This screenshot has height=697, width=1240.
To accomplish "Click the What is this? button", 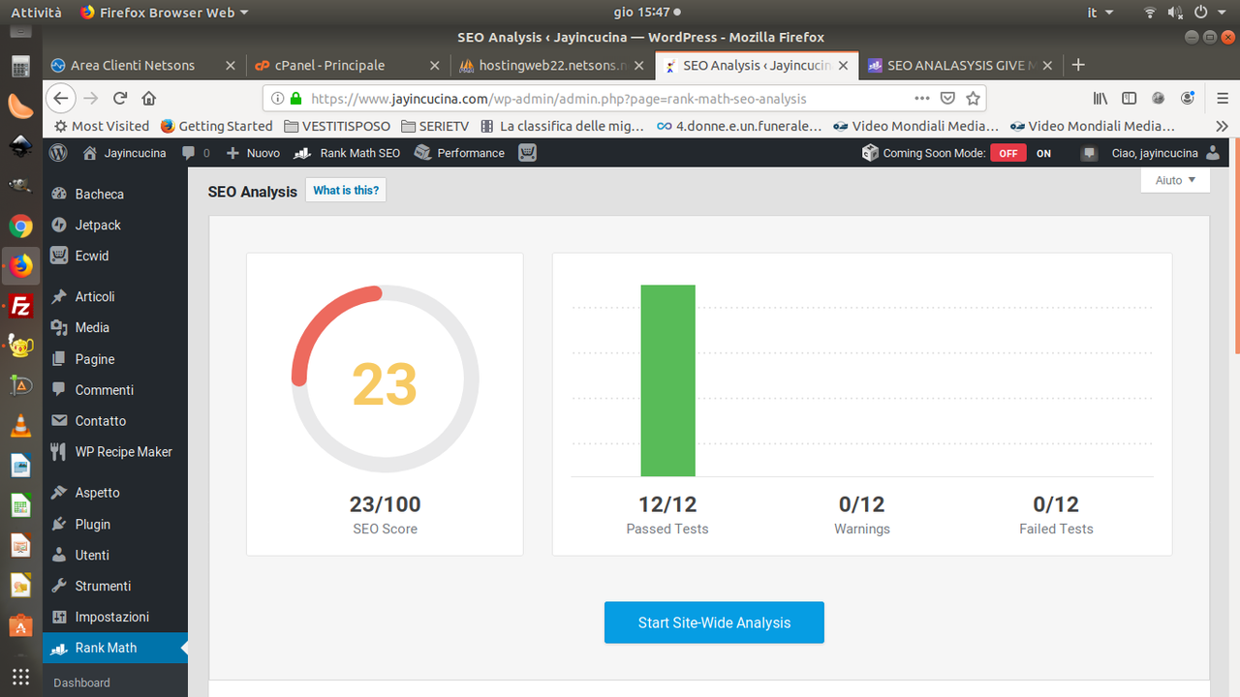I will click(346, 191).
